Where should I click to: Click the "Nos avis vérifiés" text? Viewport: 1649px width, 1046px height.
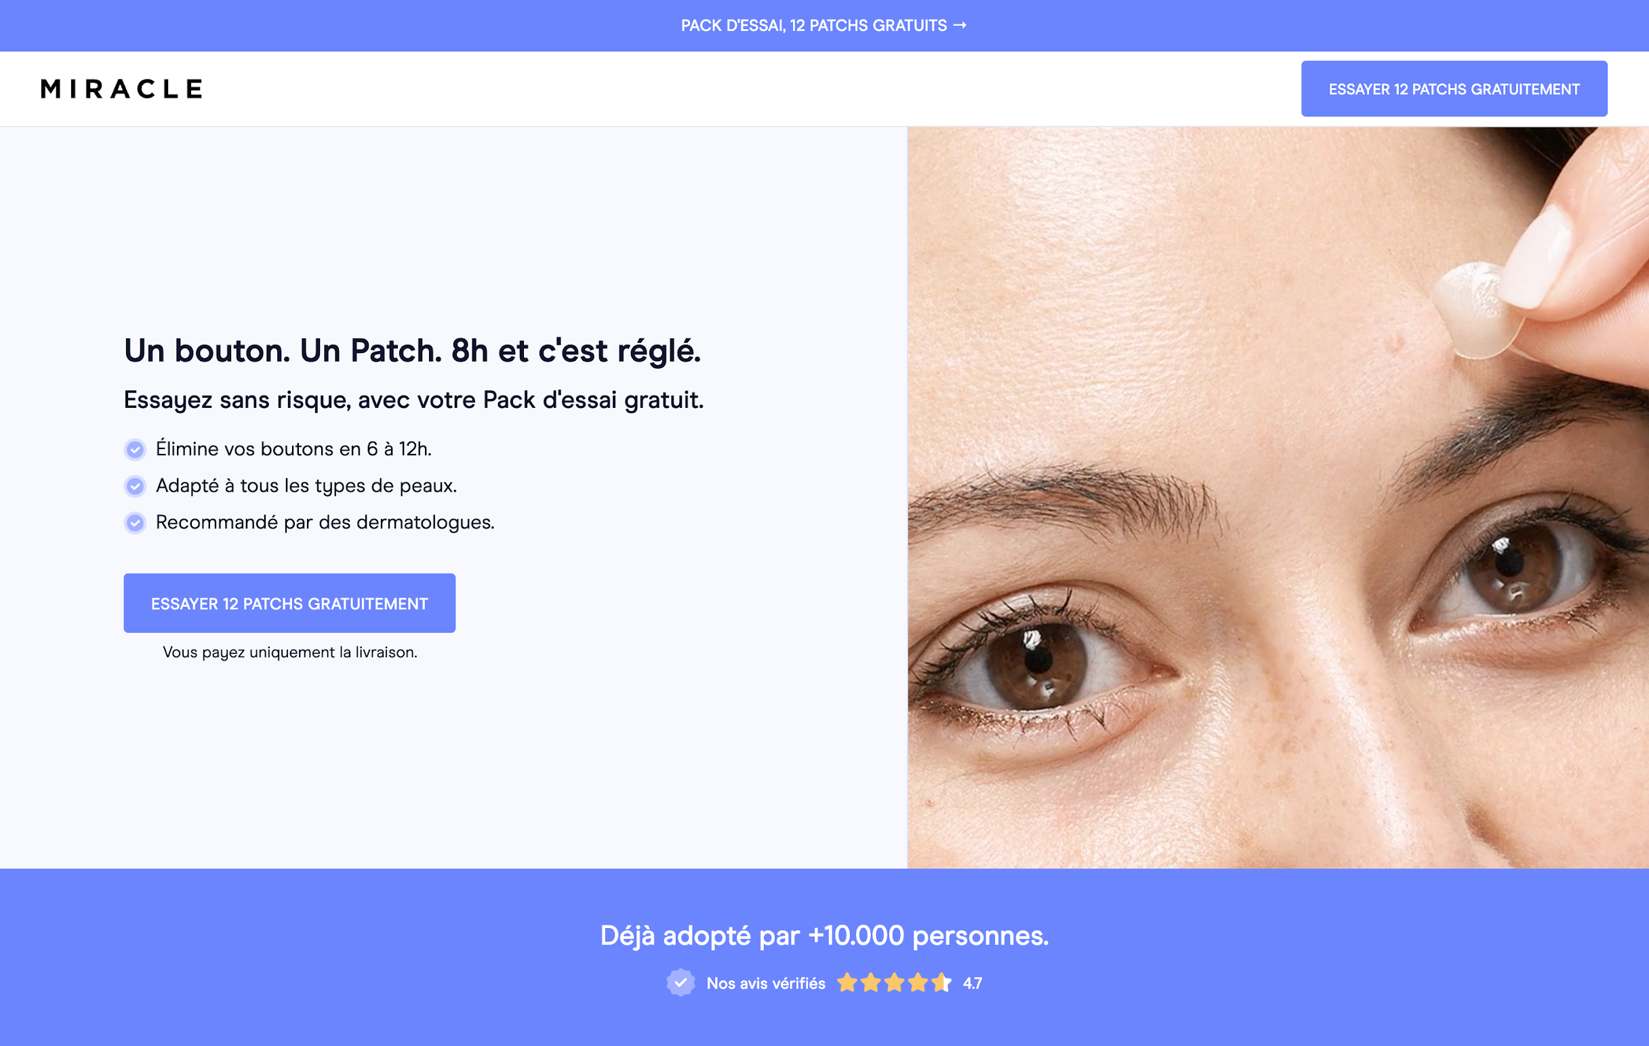766,984
